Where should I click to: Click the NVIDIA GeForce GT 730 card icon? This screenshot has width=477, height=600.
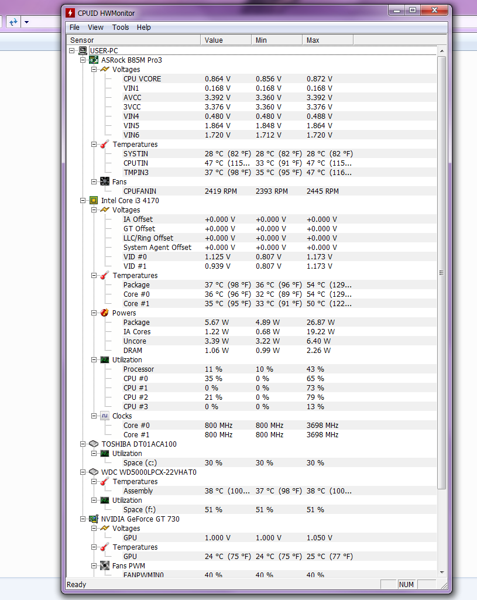(x=94, y=519)
